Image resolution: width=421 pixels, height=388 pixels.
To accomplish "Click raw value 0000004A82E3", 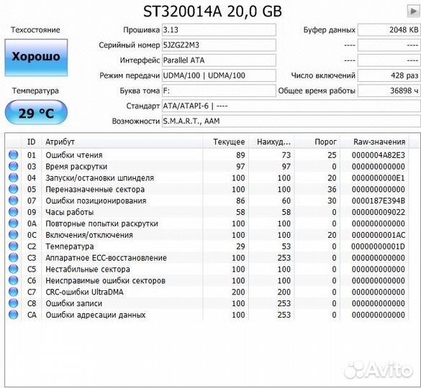I will pos(379,155).
